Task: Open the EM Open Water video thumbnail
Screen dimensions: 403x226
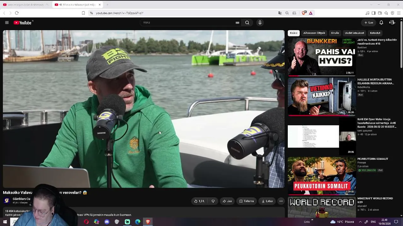Action: [x=321, y=136]
